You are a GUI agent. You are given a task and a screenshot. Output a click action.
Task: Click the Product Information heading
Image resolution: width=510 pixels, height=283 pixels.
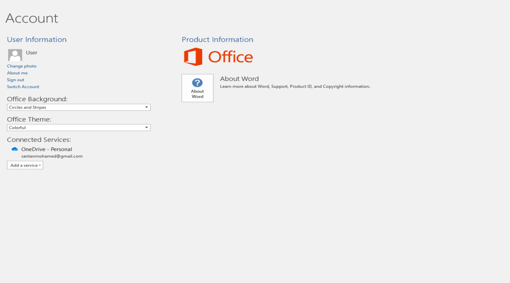point(217,39)
